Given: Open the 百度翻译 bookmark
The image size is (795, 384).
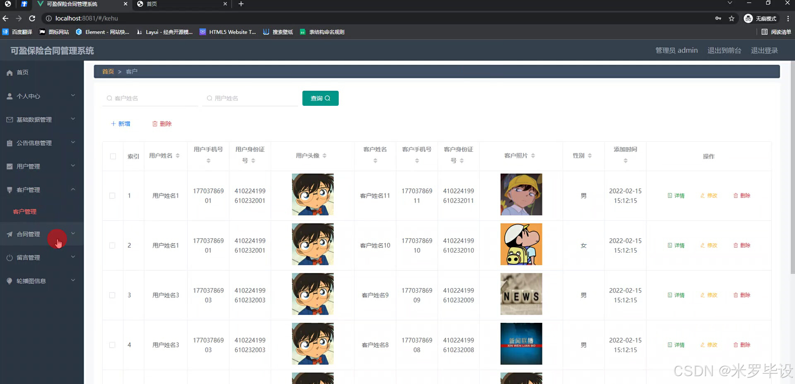Looking at the screenshot, I should click(17, 32).
